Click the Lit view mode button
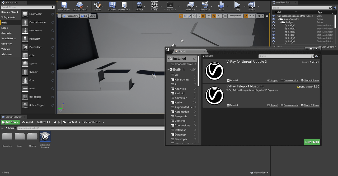 (x=84, y=16)
